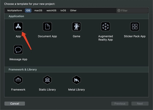This screenshot has width=153, height=110.
Task: Choose the Metal Library icon
Action: pos(76,80)
